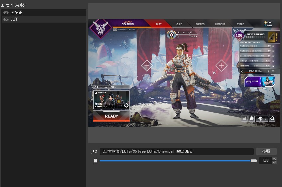Image resolution: width=282 pixels, height=187 pixels.
Task: Toggle the eye icon for LUT filter
Action: tap(6, 19)
